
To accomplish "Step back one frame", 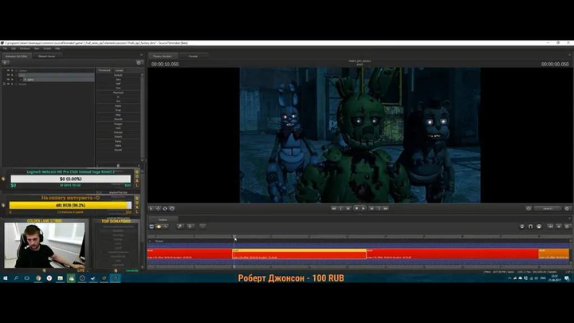I will 348,208.
